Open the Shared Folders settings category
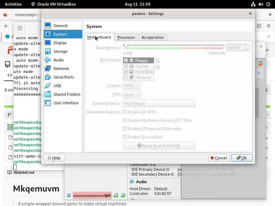Screen dimensions: 275x206 click(63, 94)
